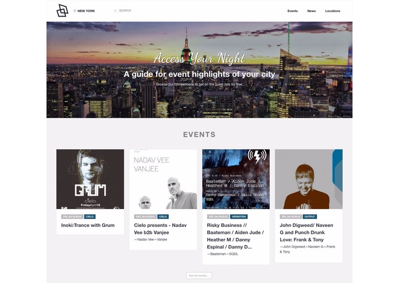Open Inoki:Trance with Grum title link

(x=88, y=225)
